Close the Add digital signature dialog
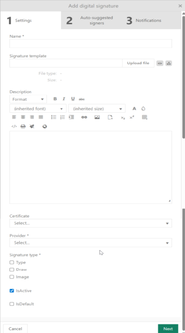Image resolution: width=185 pixels, height=333 pixels. point(180,6)
